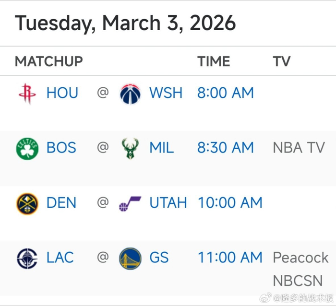The width and height of the screenshot is (336, 306).
Task: Click the Houston Rockets team logo
Action: coord(27,93)
